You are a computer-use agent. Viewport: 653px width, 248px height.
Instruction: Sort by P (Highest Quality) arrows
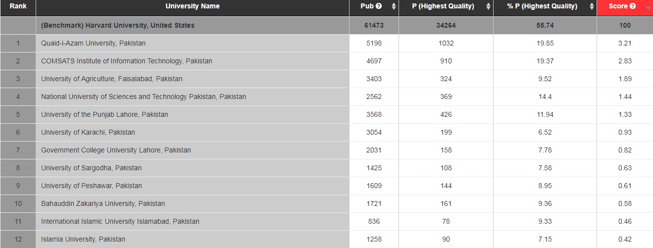[x=488, y=7]
